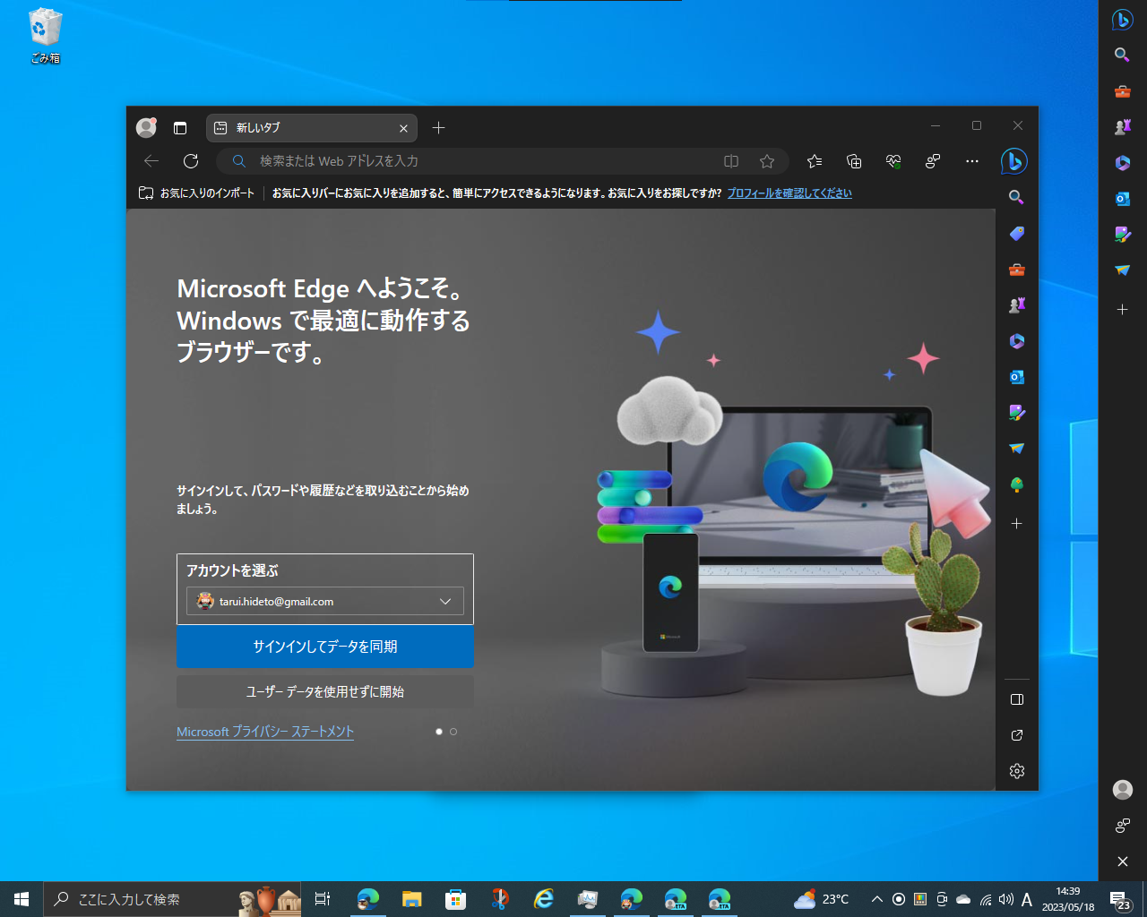Click the pop-out arrow icon in Edge sidebar
1147x917 pixels.
click(x=1016, y=735)
